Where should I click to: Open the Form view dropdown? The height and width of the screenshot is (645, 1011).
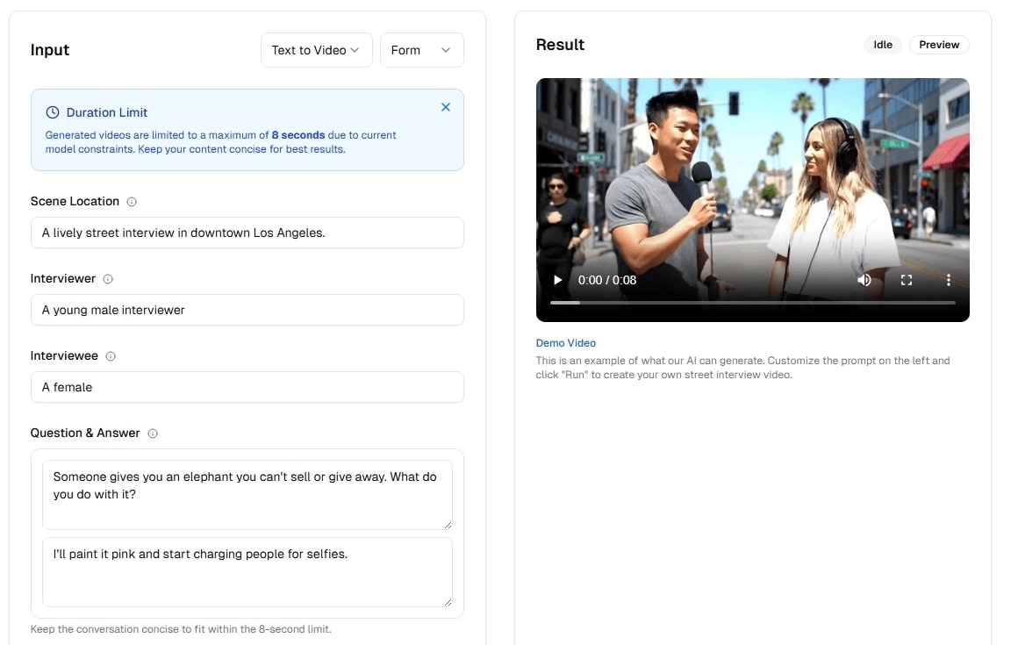[421, 50]
